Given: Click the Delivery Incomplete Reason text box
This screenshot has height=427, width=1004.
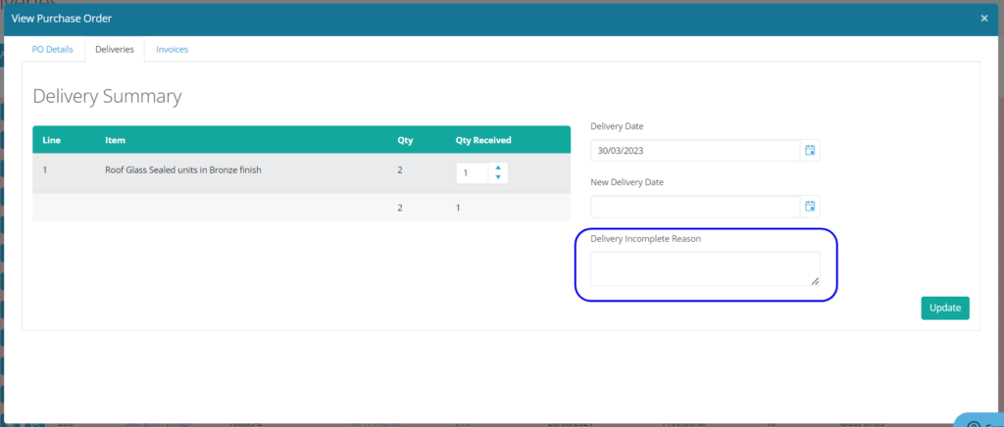Looking at the screenshot, I should pyautogui.click(x=702, y=268).
